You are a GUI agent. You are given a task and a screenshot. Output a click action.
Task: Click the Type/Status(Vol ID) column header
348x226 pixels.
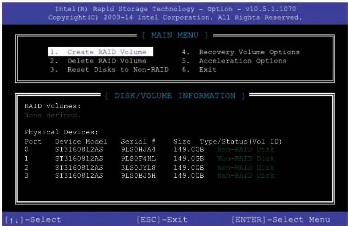pos(241,142)
